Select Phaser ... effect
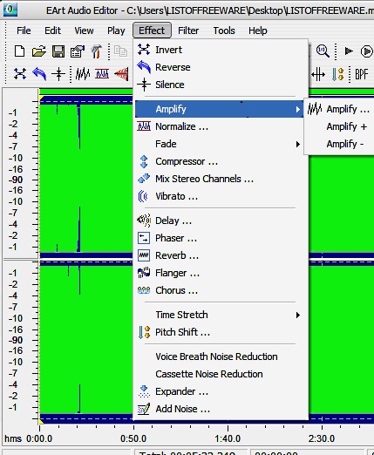 pyautogui.click(x=220, y=238)
